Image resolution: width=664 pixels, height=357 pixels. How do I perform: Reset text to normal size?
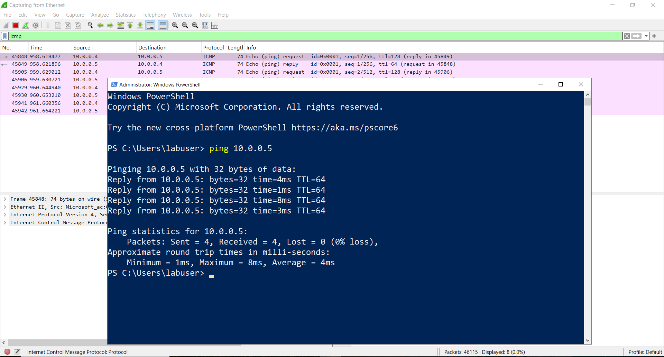pyautogui.click(x=195, y=25)
